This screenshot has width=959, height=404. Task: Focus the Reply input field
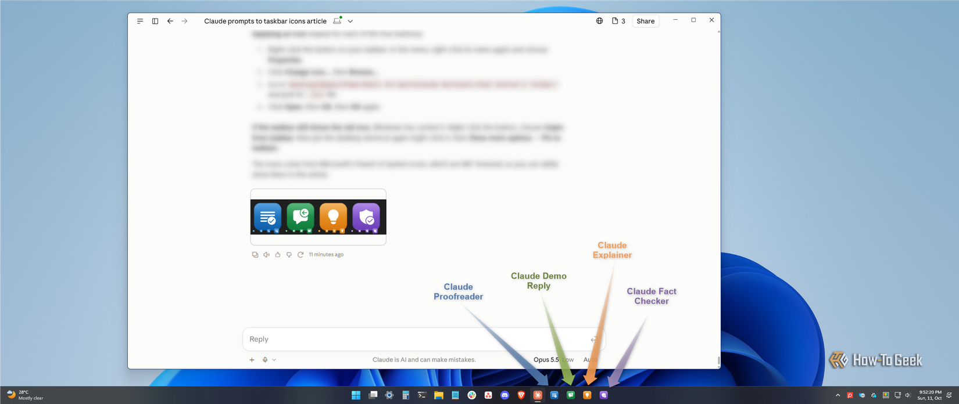(424, 339)
